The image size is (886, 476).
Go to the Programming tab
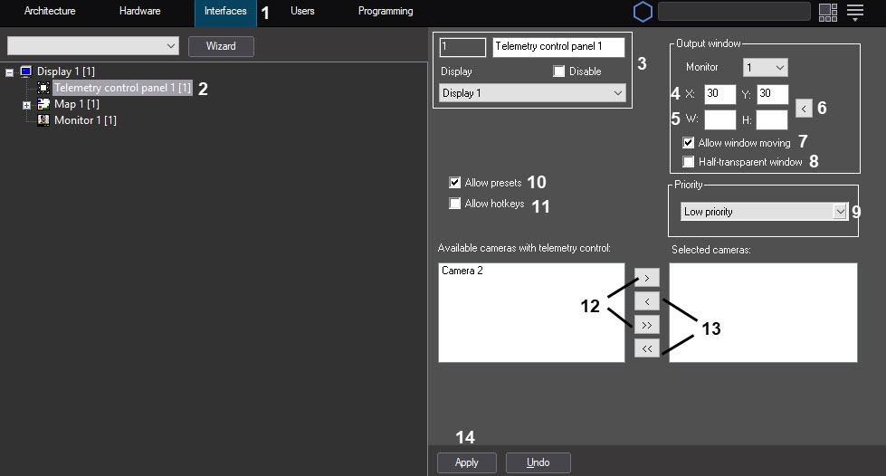[x=386, y=11]
